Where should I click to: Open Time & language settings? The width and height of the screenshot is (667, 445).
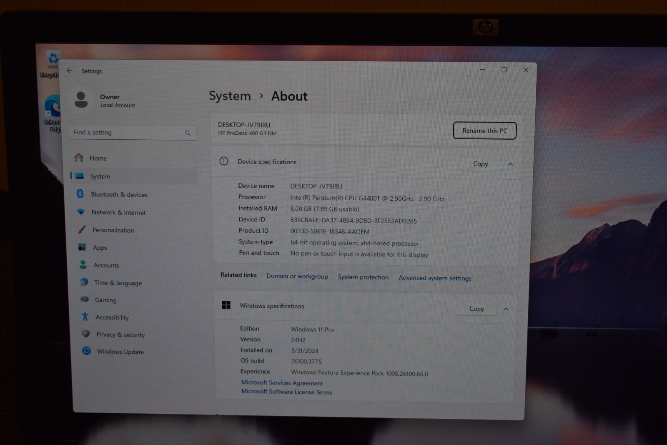pos(138,282)
